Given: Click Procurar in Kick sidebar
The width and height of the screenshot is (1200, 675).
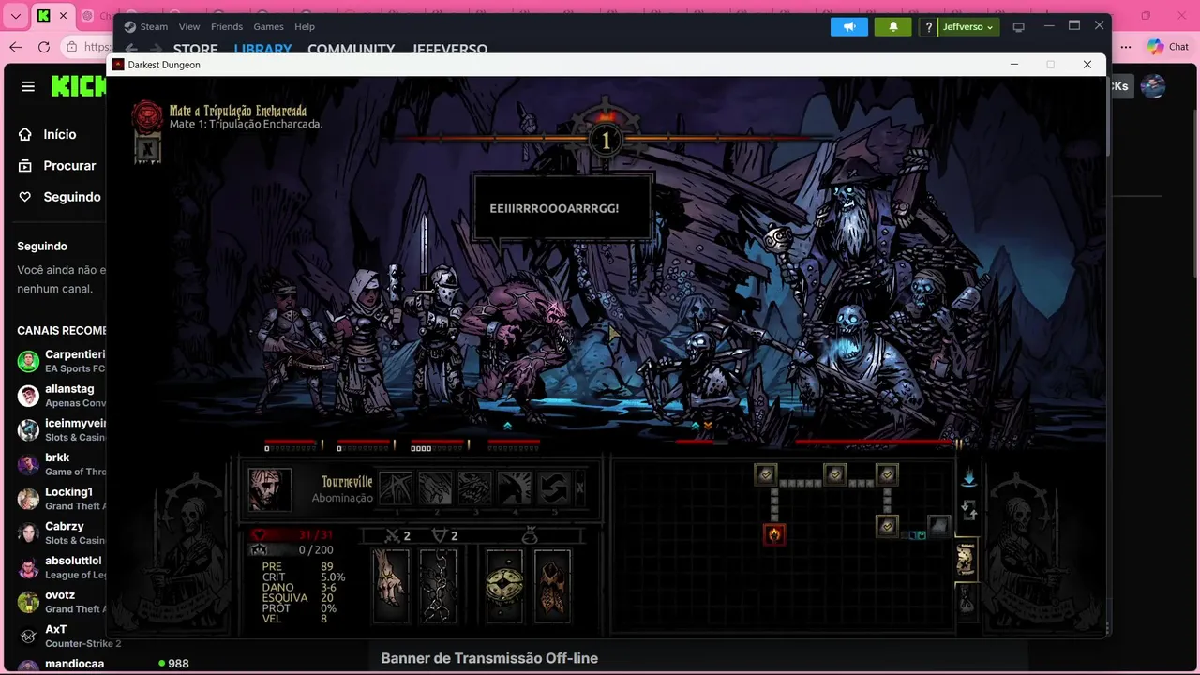Looking at the screenshot, I should click(56, 165).
